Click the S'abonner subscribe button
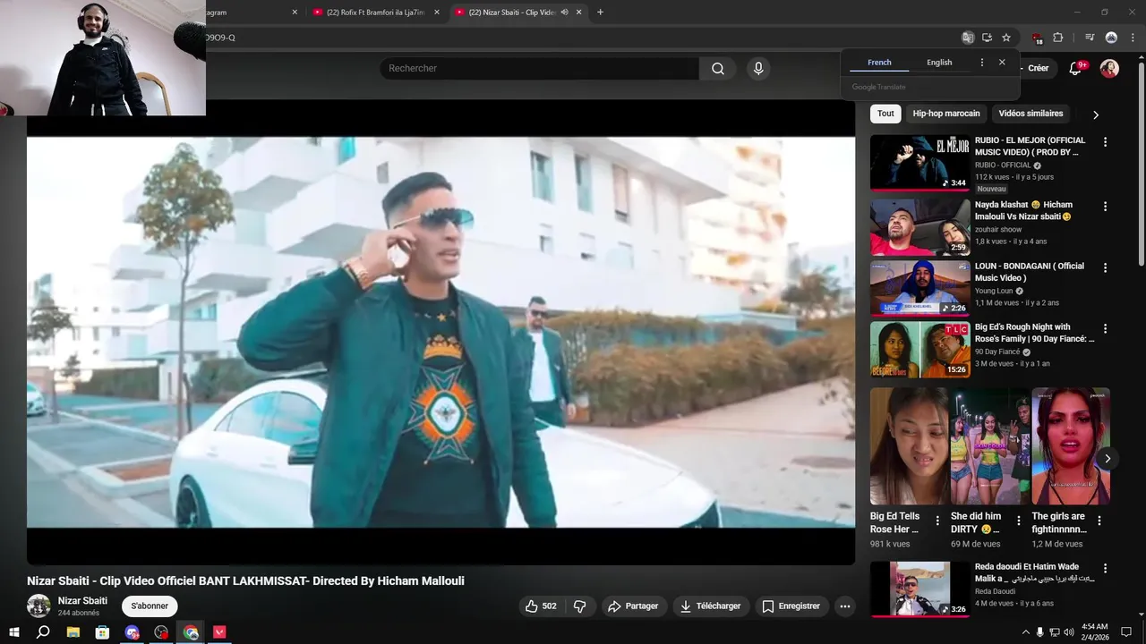 150,606
